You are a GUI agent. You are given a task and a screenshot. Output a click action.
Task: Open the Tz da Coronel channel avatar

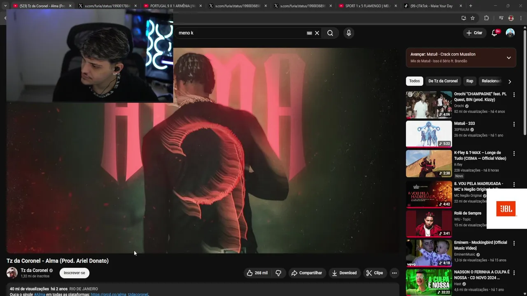coord(12,273)
